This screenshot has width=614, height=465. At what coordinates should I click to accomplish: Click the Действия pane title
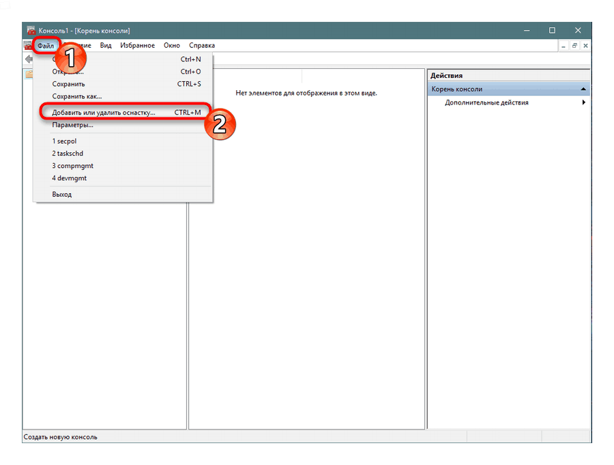(x=446, y=76)
